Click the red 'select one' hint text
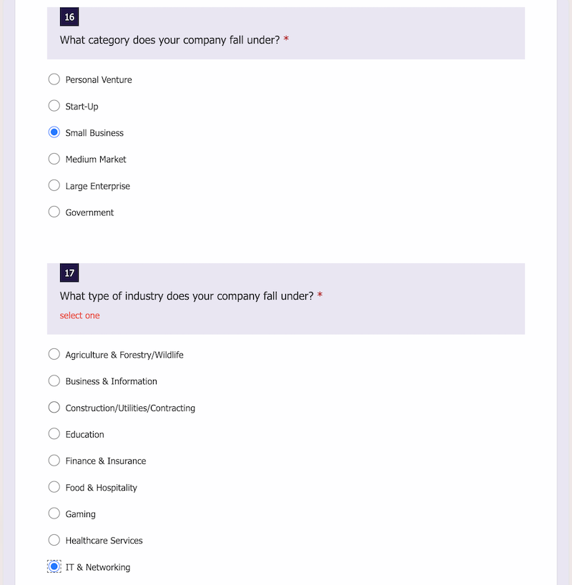Image resolution: width=572 pixels, height=585 pixels. click(x=80, y=315)
